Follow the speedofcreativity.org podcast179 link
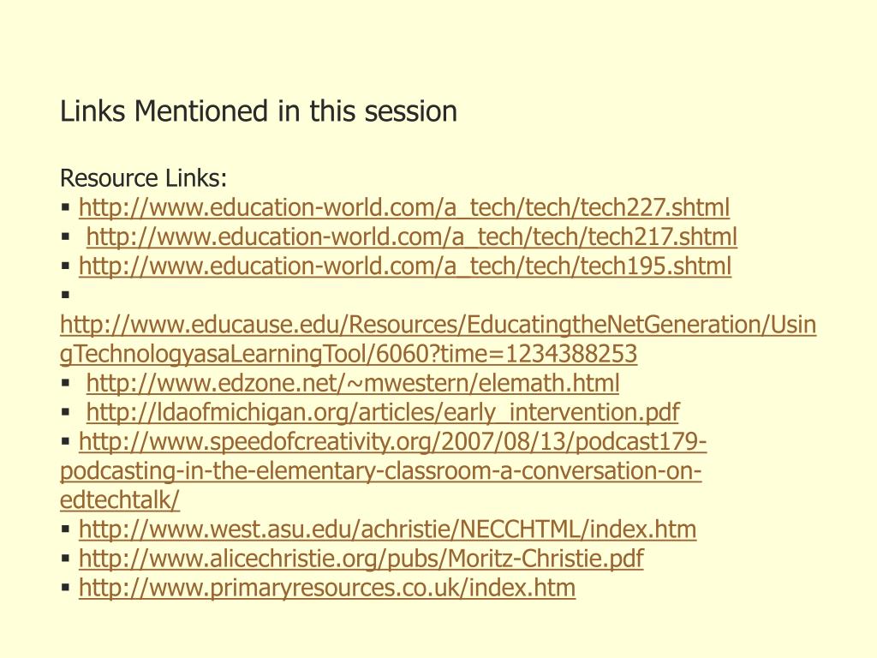This screenshot has width=877, height=658. [x=383, y=470]
